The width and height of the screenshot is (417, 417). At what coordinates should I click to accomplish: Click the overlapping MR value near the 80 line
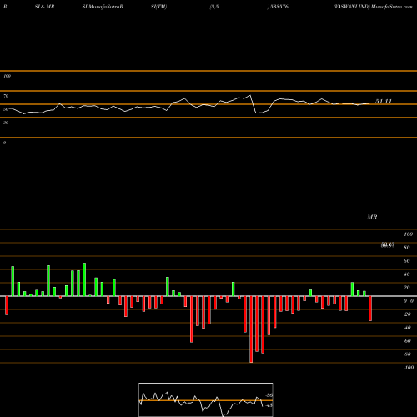coord(388,245)
